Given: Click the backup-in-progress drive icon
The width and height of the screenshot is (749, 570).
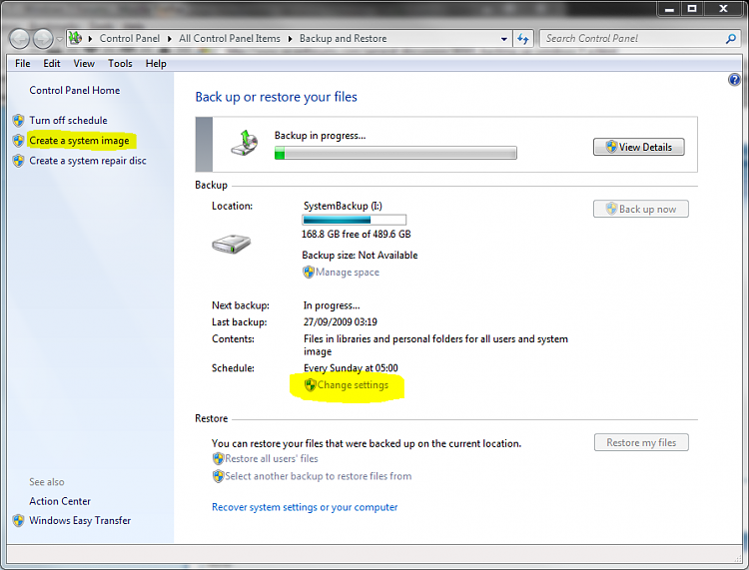Looking at the screenshot, I should coord(244,143).
